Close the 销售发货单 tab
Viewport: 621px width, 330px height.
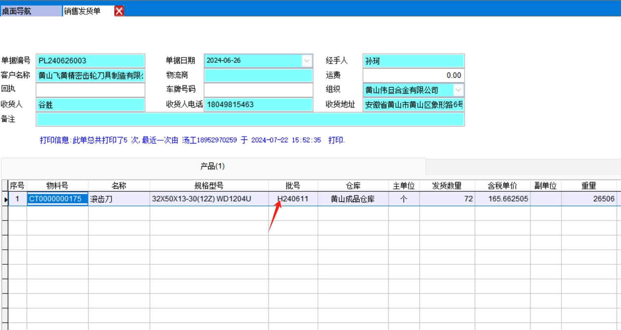tap(119, 11)
